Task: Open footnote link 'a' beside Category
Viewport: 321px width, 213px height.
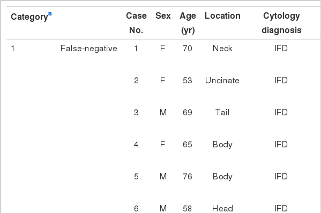Action: click(50, 14)
